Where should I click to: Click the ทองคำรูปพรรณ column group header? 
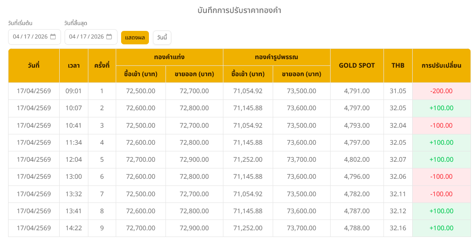pyautogui.click(x=276, y=57)
